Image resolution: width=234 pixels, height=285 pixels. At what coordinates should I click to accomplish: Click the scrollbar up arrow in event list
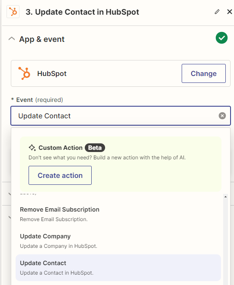tap(226, 196)
